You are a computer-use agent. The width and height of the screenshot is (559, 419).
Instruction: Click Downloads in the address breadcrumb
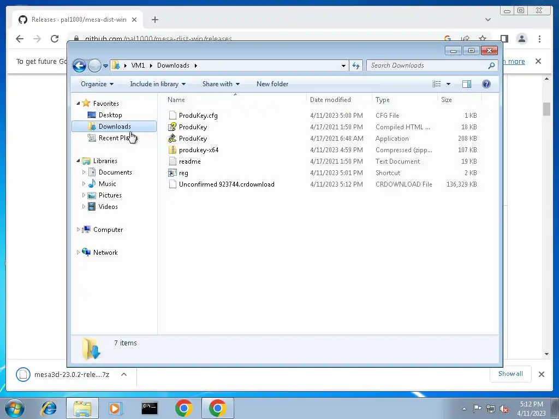pos(173,65)
